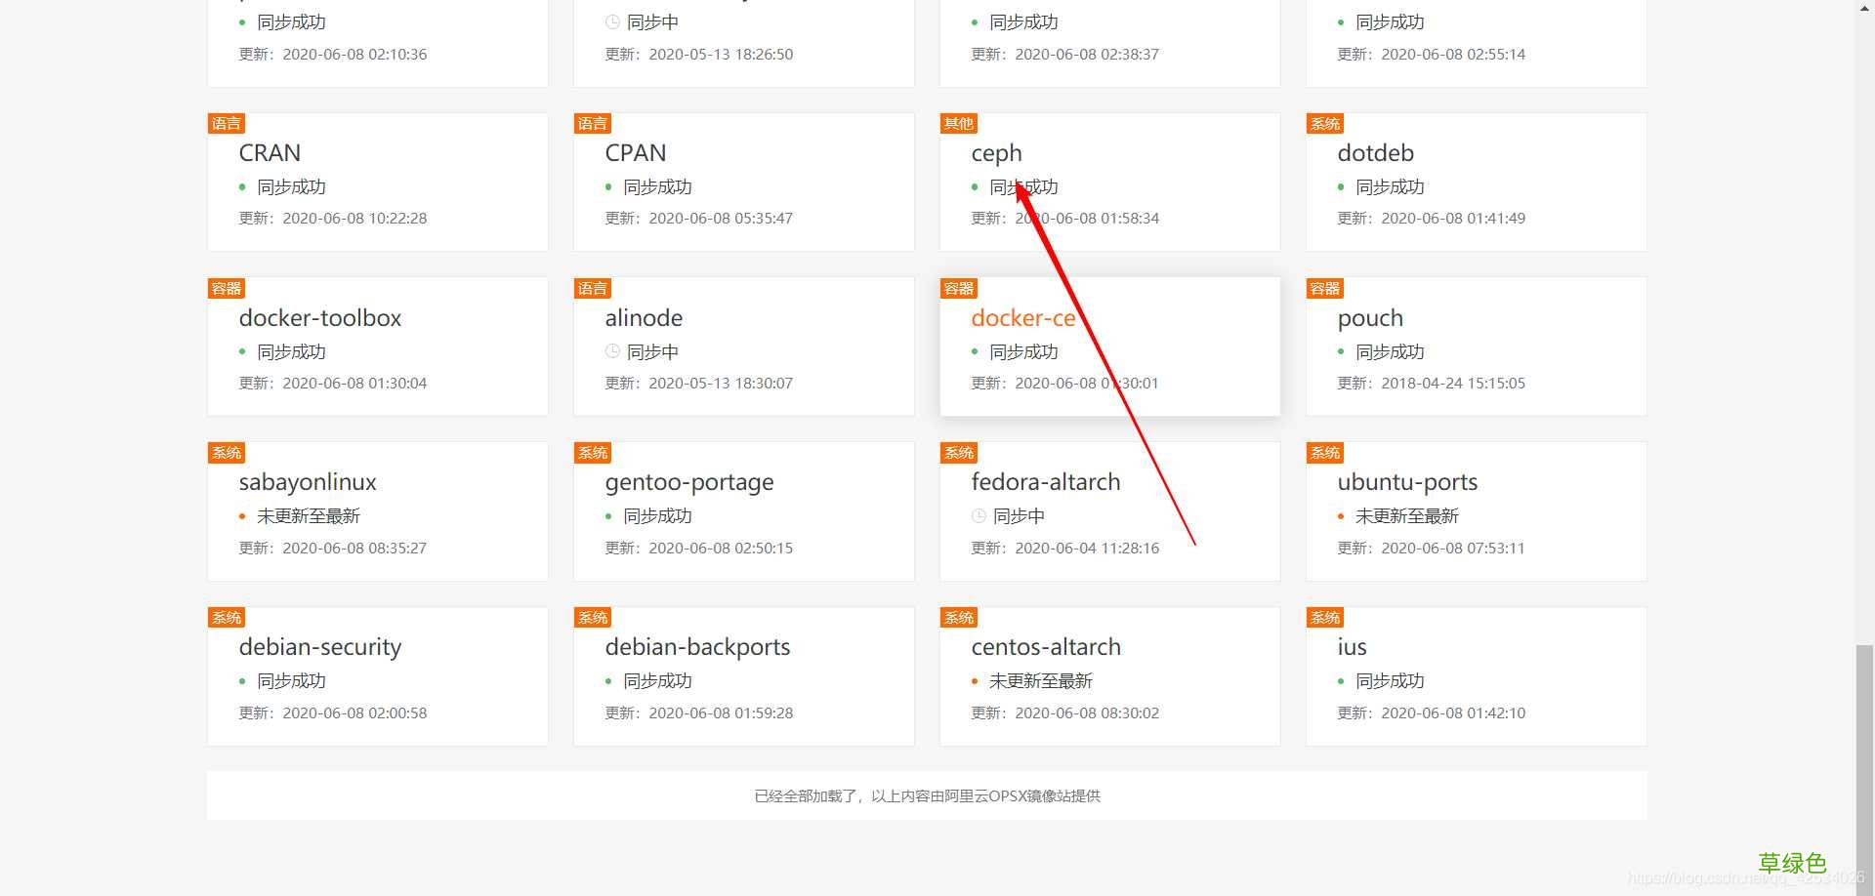Open the debian-backports mirror link
Image resolution: width=1875 pixels, height=896 pixels.
coord(697,647)
